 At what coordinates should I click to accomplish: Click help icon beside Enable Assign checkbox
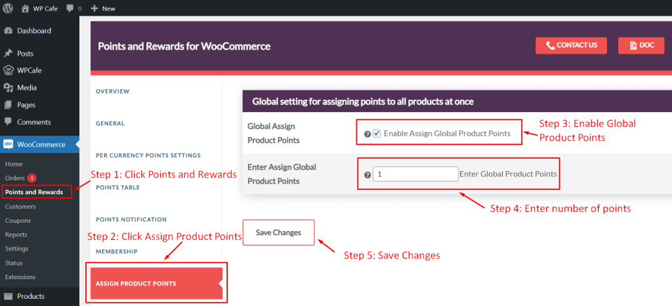[367, 134]
